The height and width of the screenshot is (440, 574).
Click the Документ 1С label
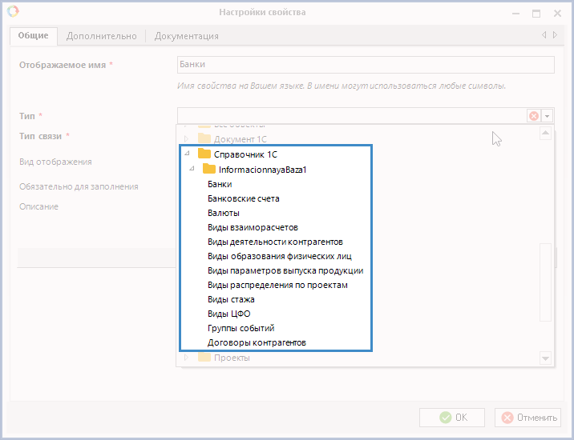pyautogui.click(x=241, y=139)
